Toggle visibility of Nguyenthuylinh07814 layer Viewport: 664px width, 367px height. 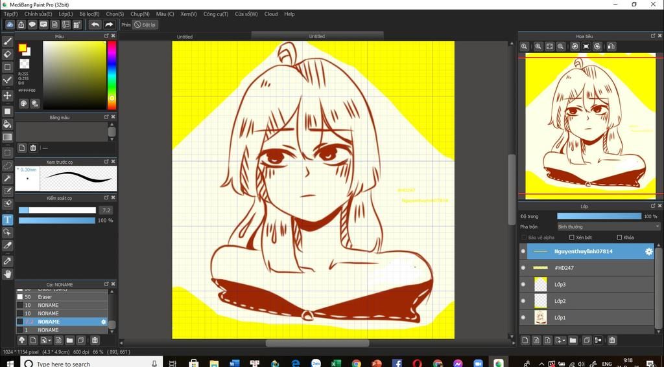[523, 251]
